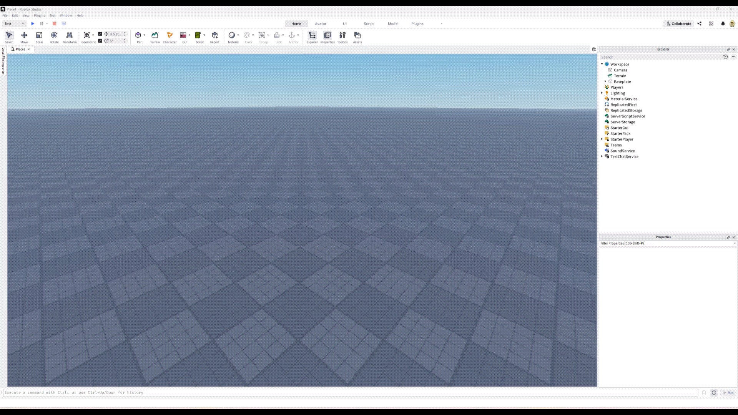Open the Part type dropdown arrow
Viewport: 738px width, 415px height.
click(145, 35)
